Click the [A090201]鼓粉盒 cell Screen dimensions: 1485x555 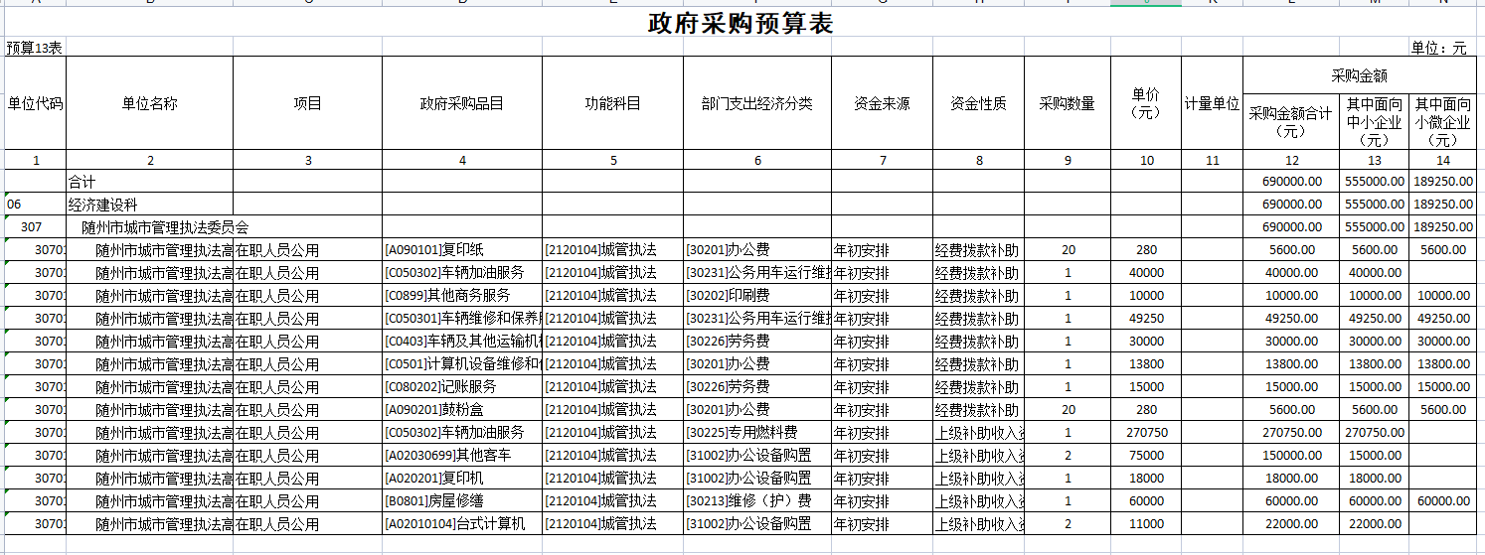click(x=462, y=410)
